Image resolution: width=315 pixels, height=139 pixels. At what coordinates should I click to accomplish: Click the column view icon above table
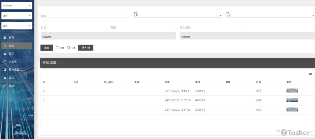[x=310, y=74]
